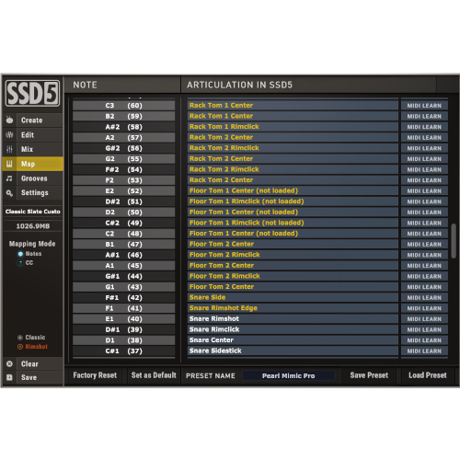Click MIDI LEARN for the D1 (38) row
This screenshot has height=460, width=460.
424,340
